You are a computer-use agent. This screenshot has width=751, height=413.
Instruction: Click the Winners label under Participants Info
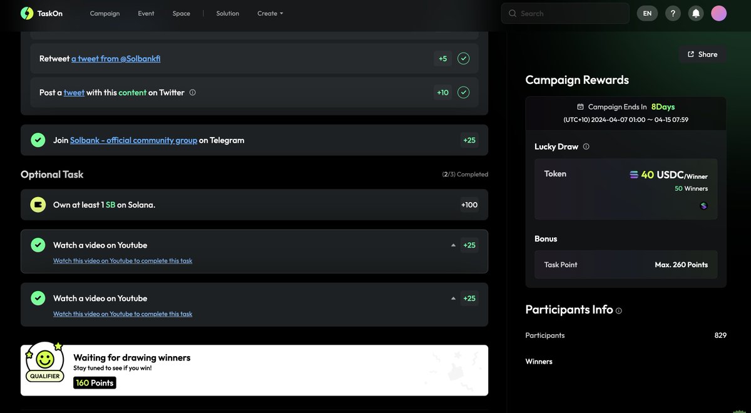(x=539, y=362)
